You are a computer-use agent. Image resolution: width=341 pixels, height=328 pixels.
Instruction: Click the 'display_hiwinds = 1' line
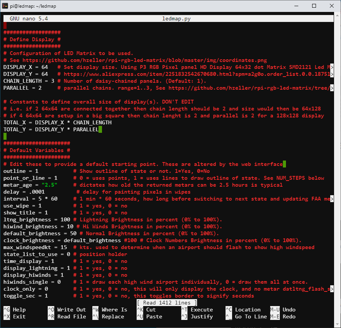(33, 275)
